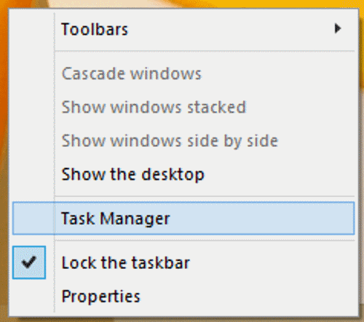Open taskbar Properties

coord(183,296)
